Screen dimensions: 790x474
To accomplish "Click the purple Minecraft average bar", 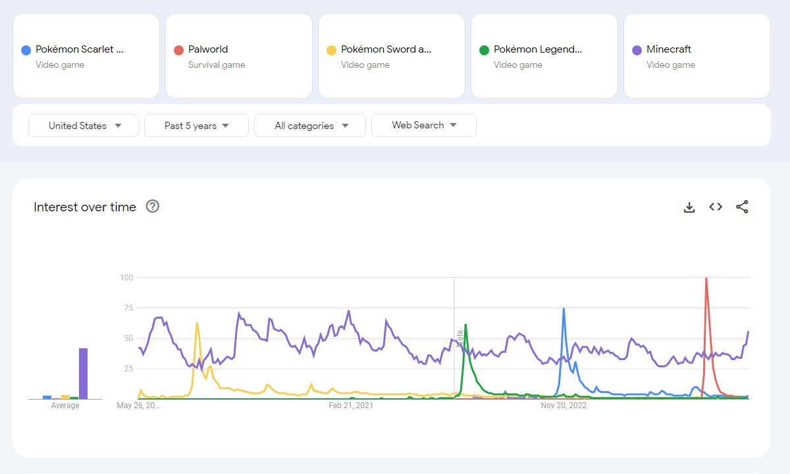I will point(84,373).
